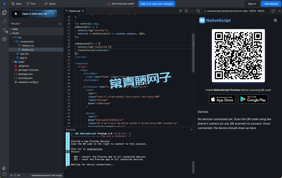Open the Fork dropdown arrow

tap(39, 4)
